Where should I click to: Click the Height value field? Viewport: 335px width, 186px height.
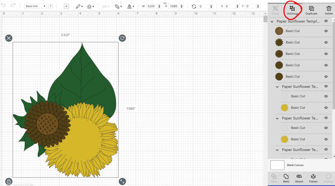click(174, 6)
